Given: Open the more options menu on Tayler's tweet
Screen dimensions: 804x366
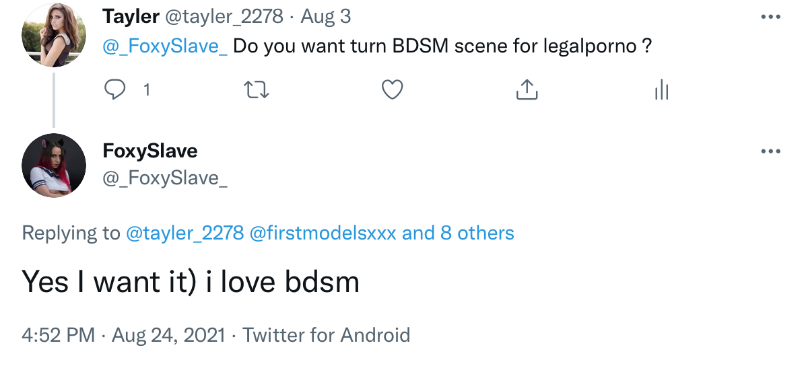Looking at the screenshot, I should point(770,17).
